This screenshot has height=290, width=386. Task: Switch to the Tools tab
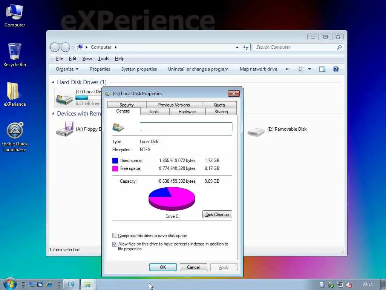point(154,112)
